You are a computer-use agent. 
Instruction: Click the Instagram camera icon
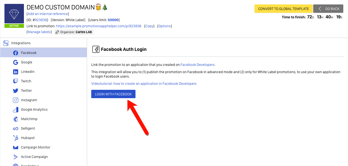[16, 100]
